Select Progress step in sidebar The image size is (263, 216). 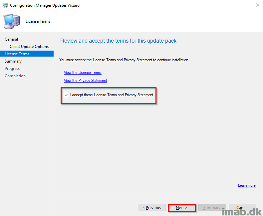(x=12, y=69)
